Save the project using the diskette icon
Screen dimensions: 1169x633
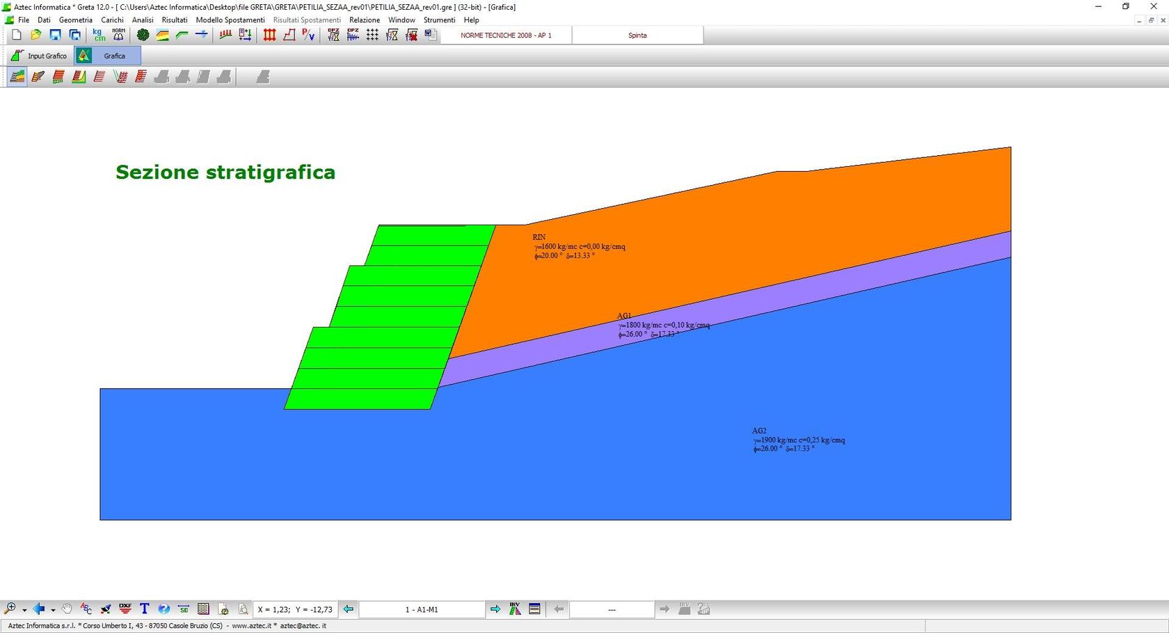(56, 35)
